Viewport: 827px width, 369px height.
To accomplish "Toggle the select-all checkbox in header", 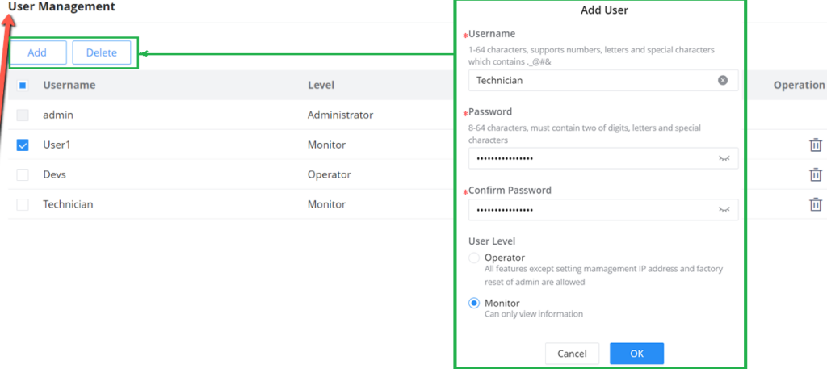I will pyautogui.click(x=22, y=86).
